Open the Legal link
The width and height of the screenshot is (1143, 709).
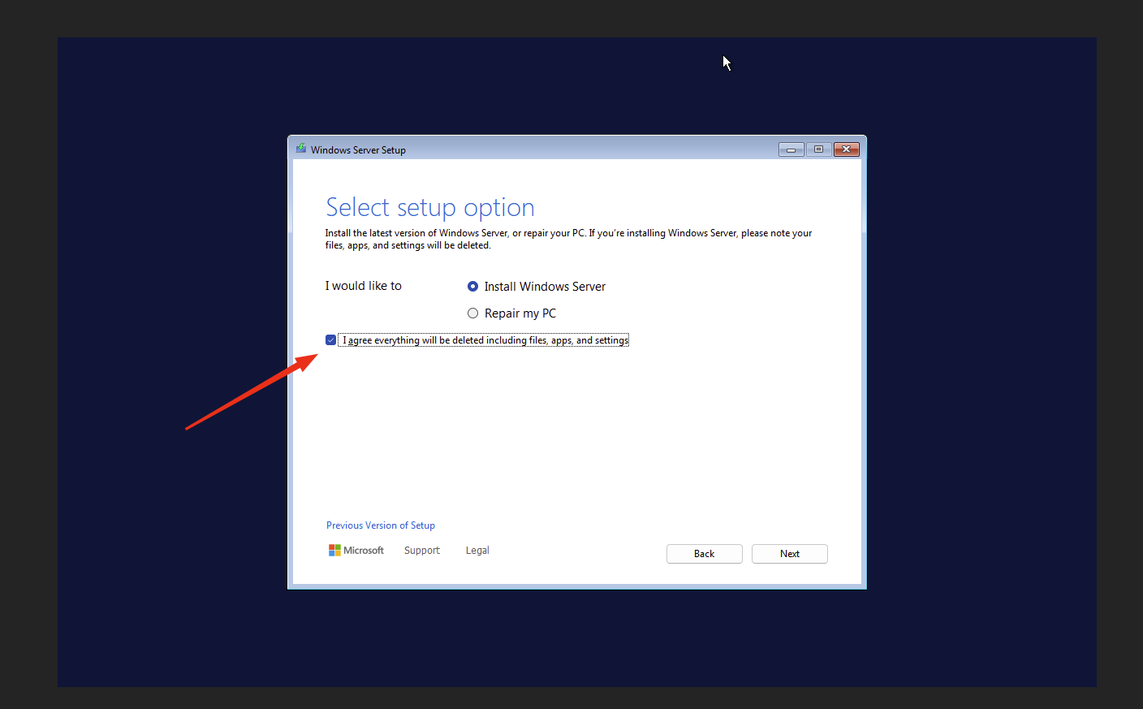click(x=477, y=550)
